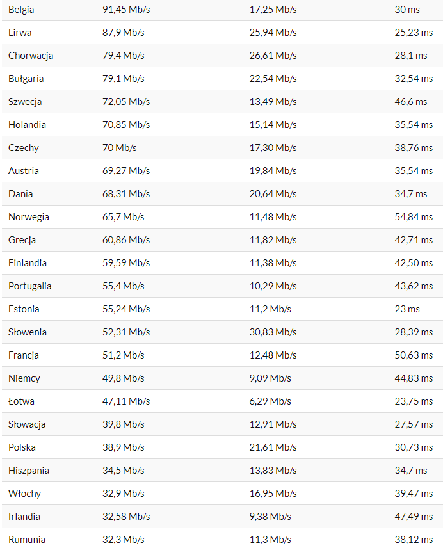Screen dimensions: 443x548
Task: Select Finlandia upload value 11,38 Mb/s
Action: click(x=273, y=263)
